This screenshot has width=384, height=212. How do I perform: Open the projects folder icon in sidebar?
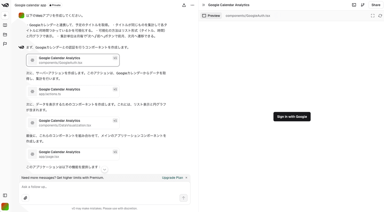5,35
